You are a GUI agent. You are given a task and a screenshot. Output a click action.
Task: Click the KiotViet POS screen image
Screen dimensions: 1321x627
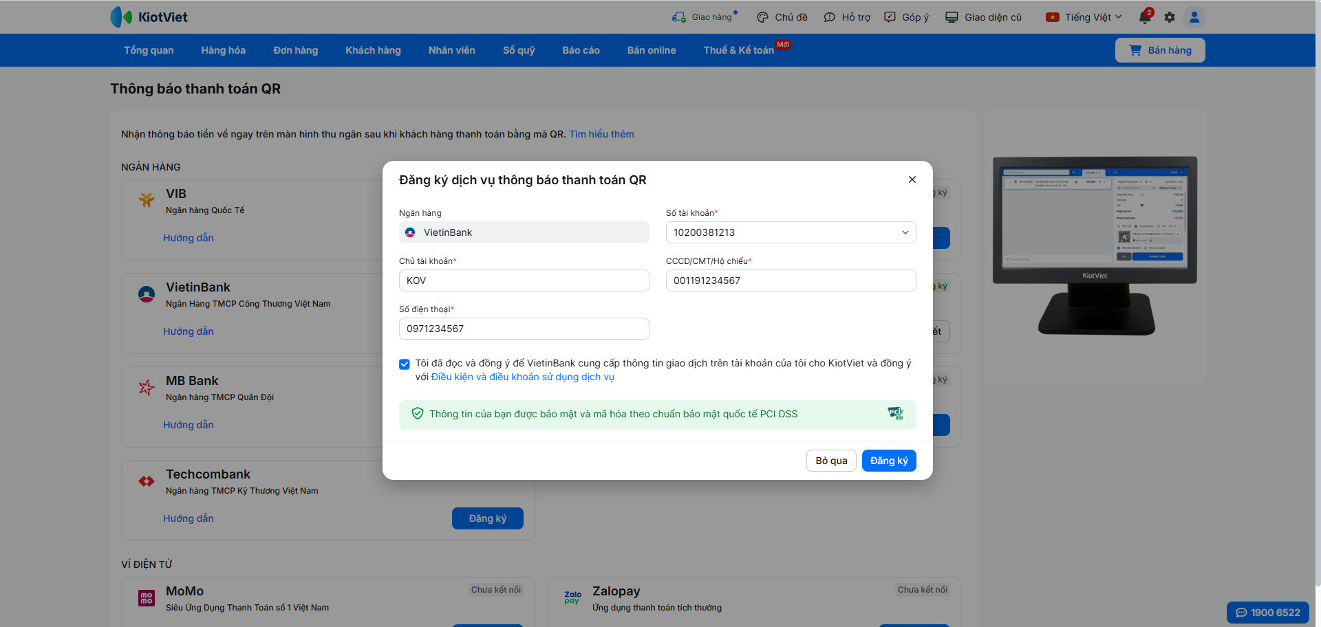1095,246
